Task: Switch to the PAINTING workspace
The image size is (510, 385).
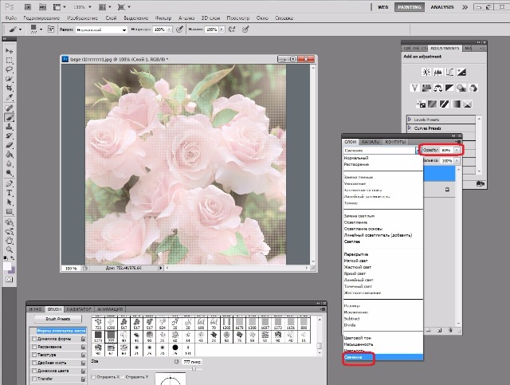Action: (x=410, y=6)
